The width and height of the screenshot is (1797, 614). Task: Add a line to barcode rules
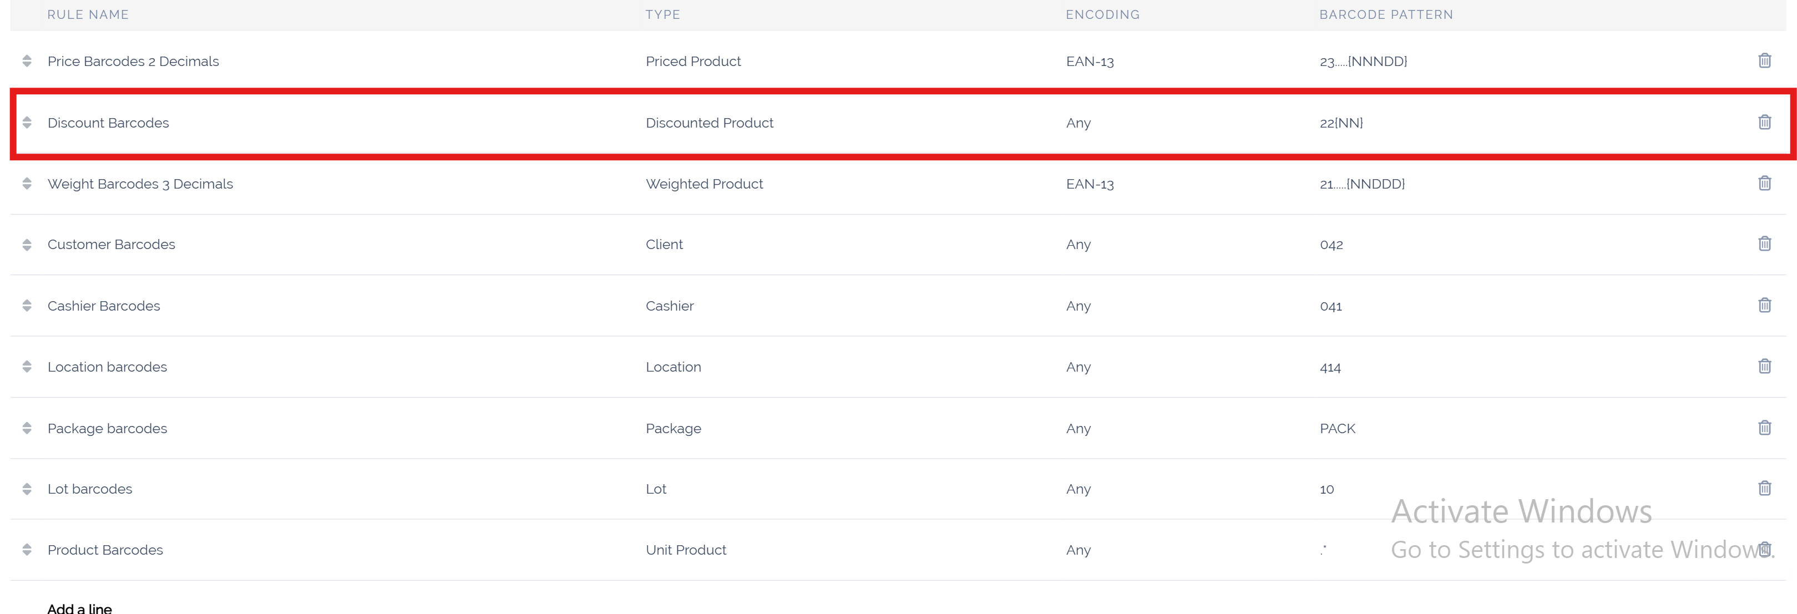point(79,608)
